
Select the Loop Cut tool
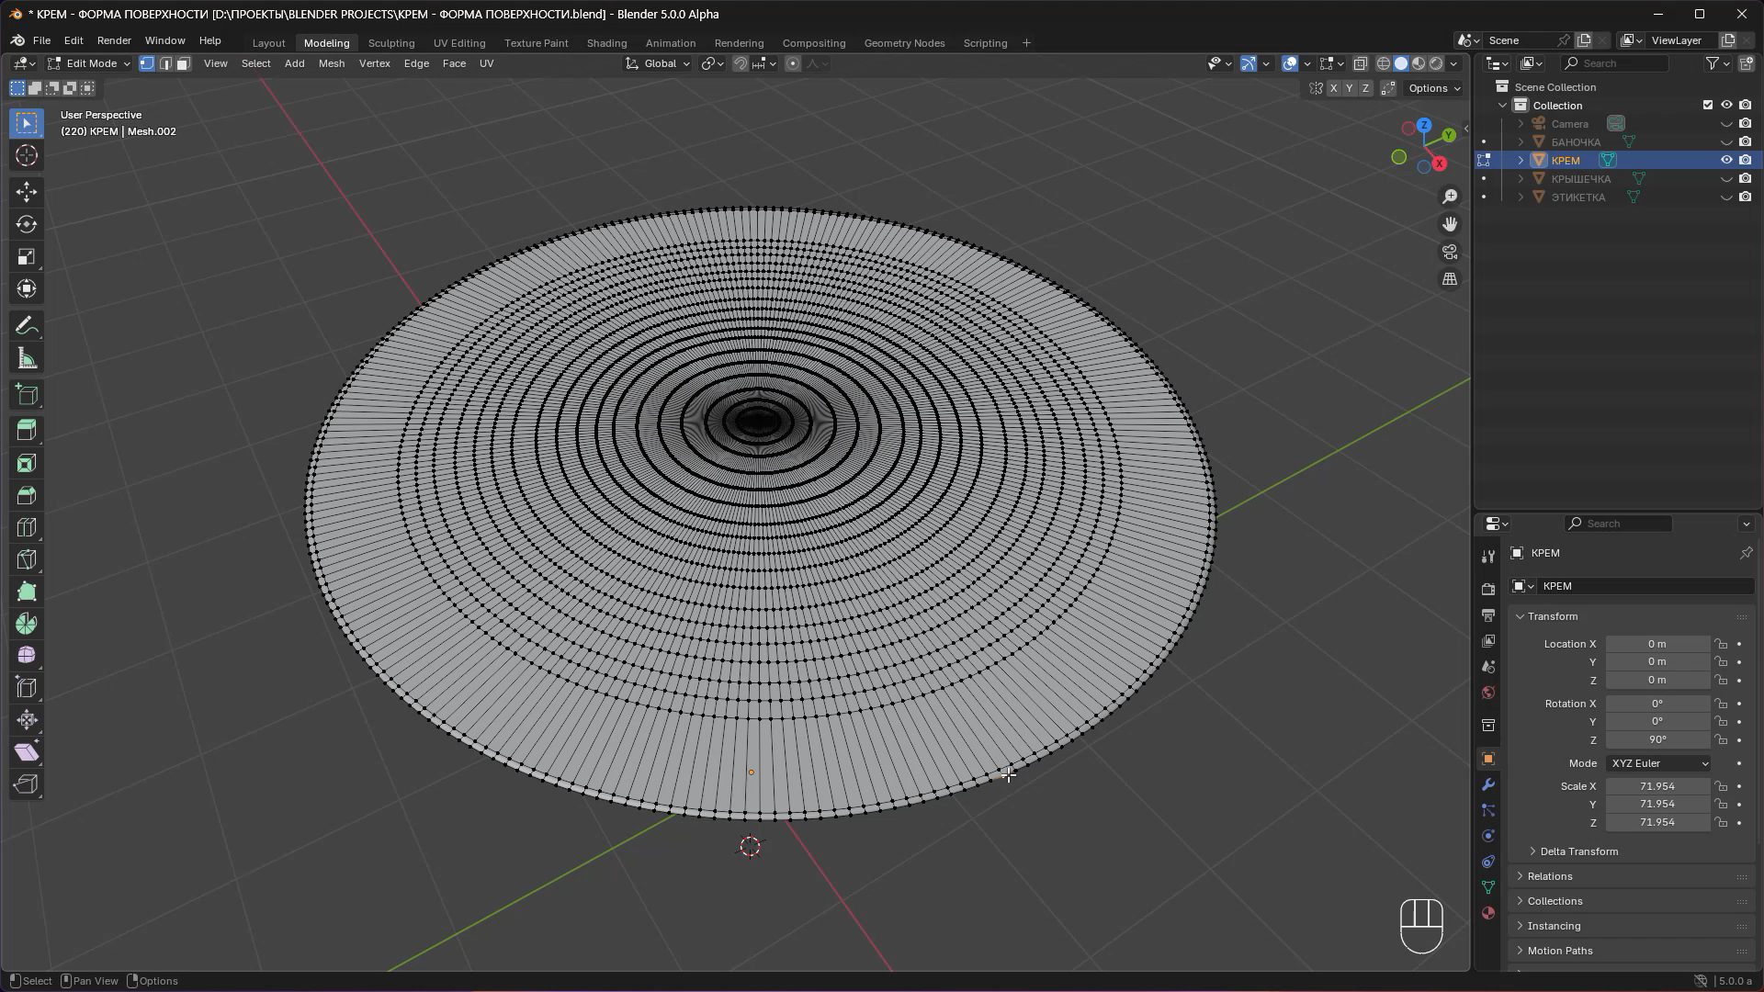tap(27, 527)
